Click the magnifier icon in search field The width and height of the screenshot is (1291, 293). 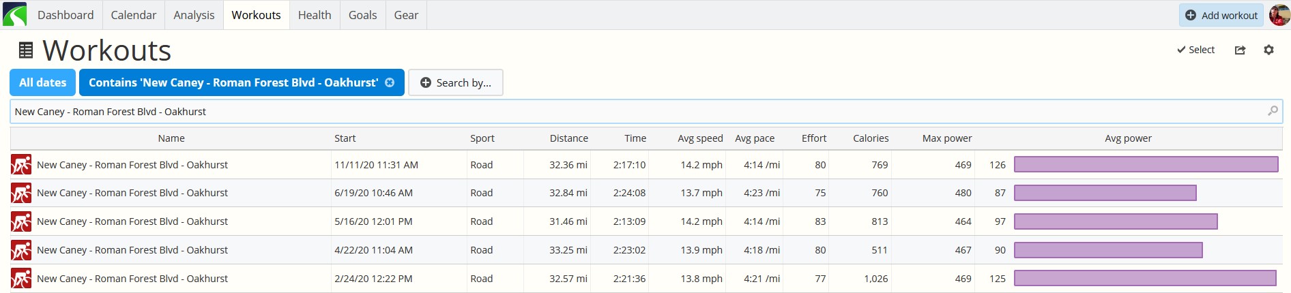pyautogui.click(x=1273, y=111)
